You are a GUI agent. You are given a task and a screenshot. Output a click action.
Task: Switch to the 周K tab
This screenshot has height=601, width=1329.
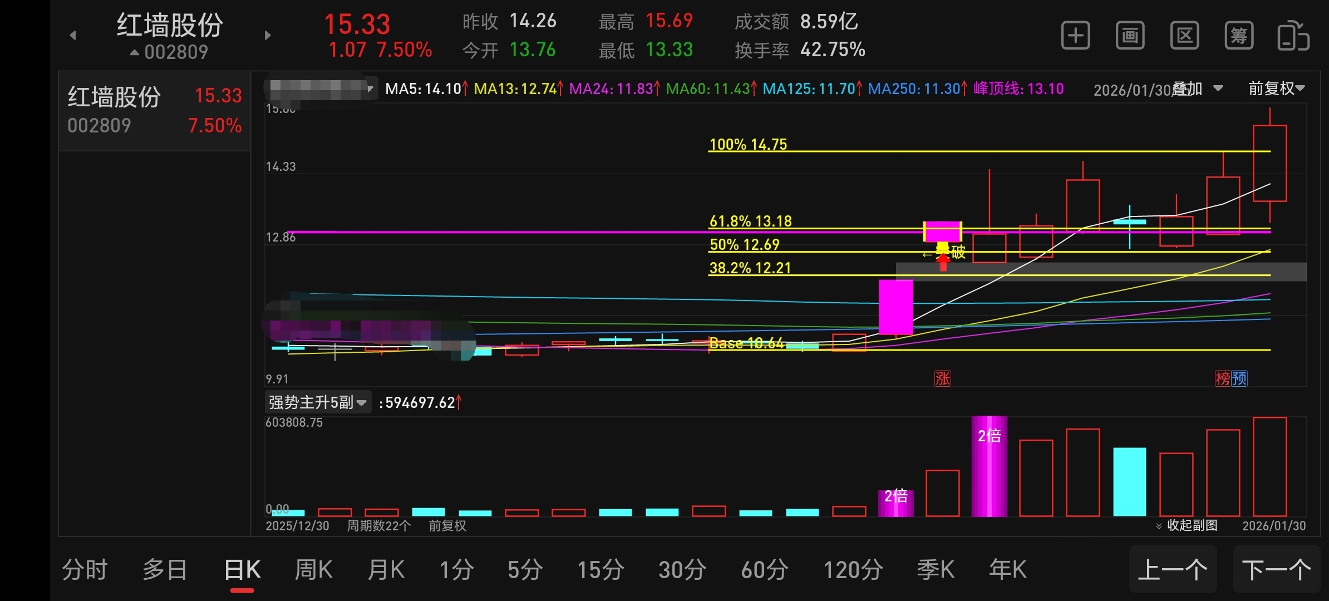click(x=313, y=570)
